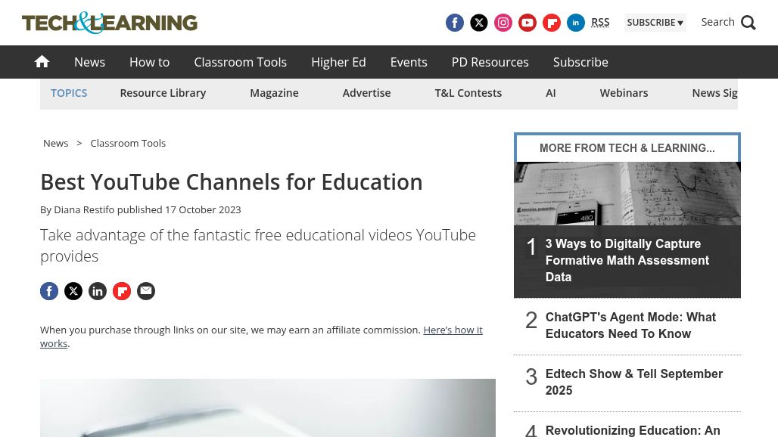The image size is (778, 437).
Task: Open the News menu item
Action: point(90,62)
